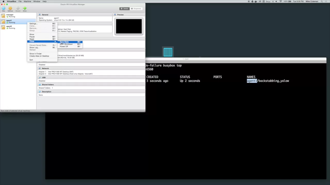330x185 pixels.
Task: Choose Reset in the context menu
Action: (x=42, y=39)
